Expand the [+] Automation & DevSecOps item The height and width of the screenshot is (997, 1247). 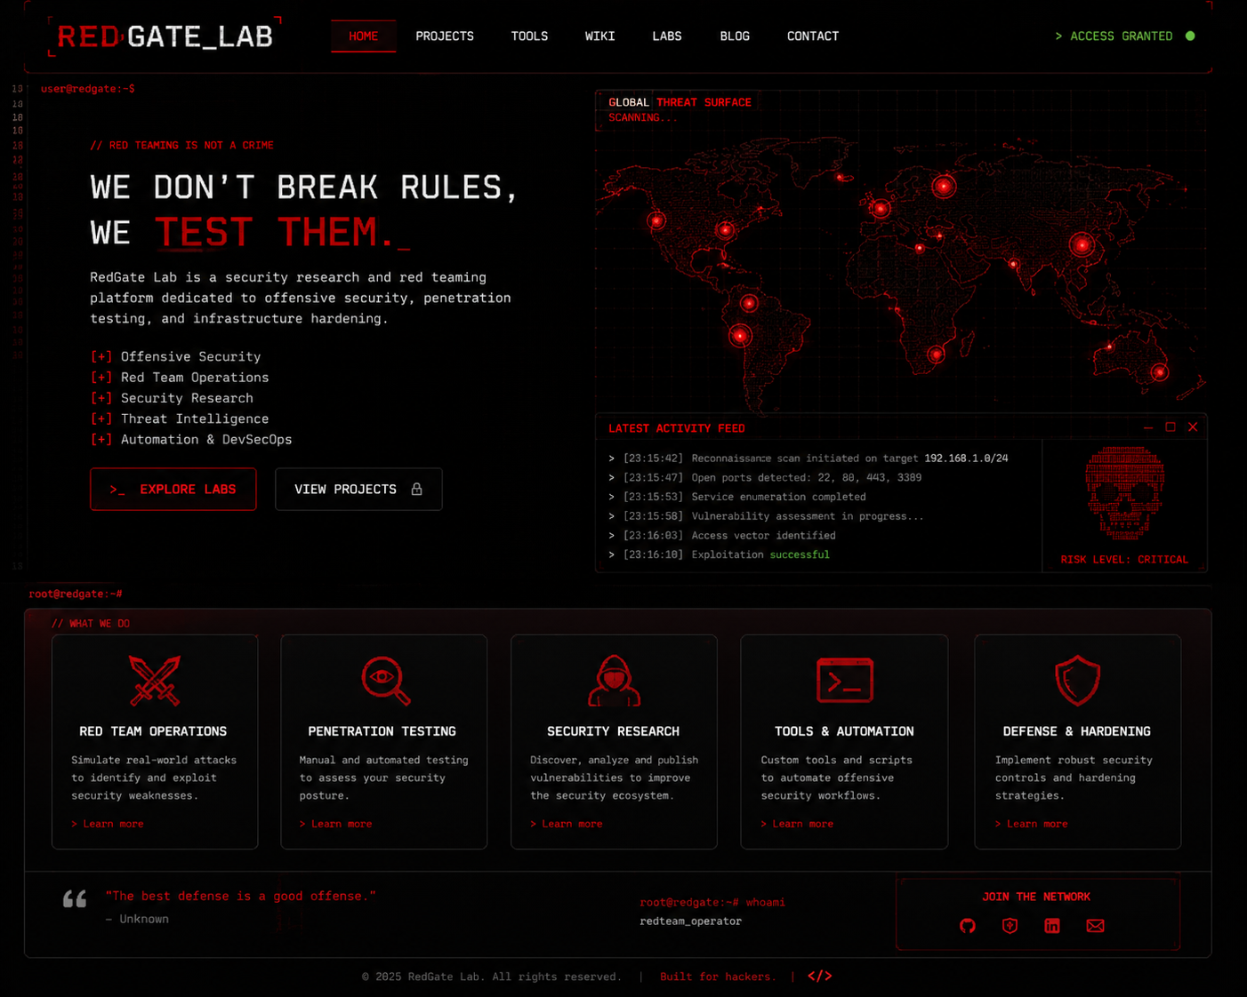[x=191, y=440]
